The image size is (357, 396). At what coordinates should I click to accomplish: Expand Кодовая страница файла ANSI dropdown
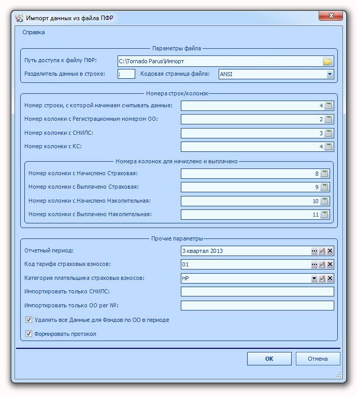tap(330, 74)
